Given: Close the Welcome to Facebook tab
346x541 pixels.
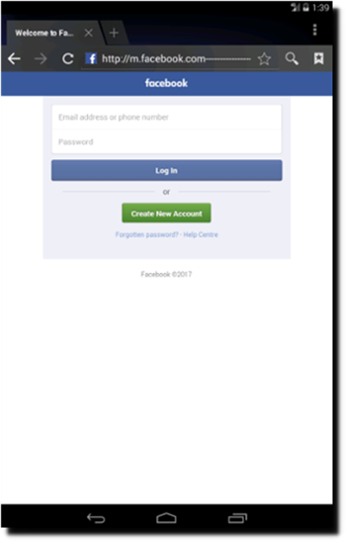Looking at the screenshot, I should [88, 32].
